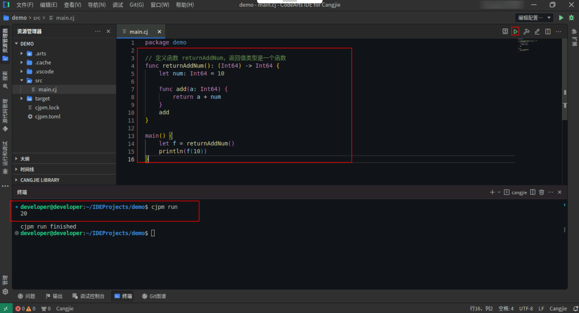Switch to the 问题 problems tab
This screenshot has width=579, height=313.
[27, 296]
